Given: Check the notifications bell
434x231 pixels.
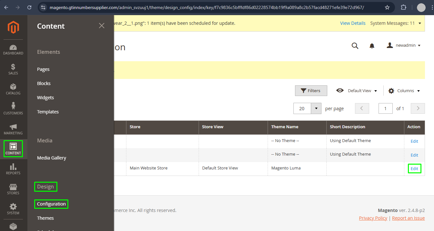Looking at the screenshot, I should coord(372,45).
